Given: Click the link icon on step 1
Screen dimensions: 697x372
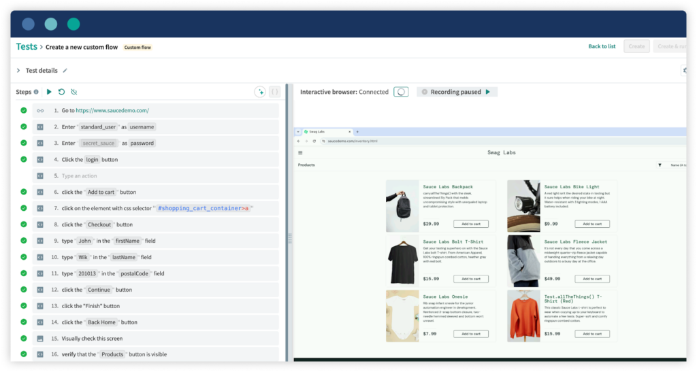Looking at the screenshot, I should [x=40, y=111].
